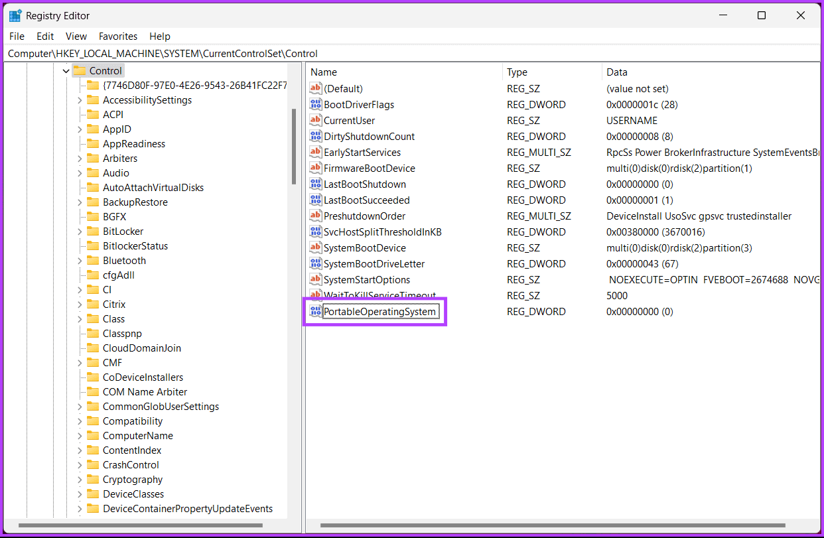This screenshot has height=538, width=824.
Task: Expand the Bluetooth key node
Action: 80,261
